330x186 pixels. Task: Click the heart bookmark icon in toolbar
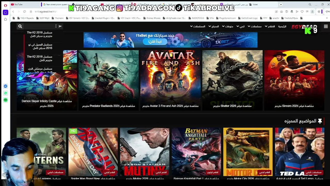coord(302,12)
